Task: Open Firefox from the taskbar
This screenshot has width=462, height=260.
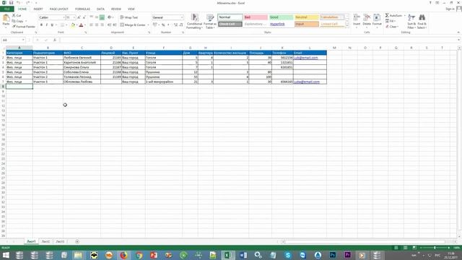Action: click(123, 255)
